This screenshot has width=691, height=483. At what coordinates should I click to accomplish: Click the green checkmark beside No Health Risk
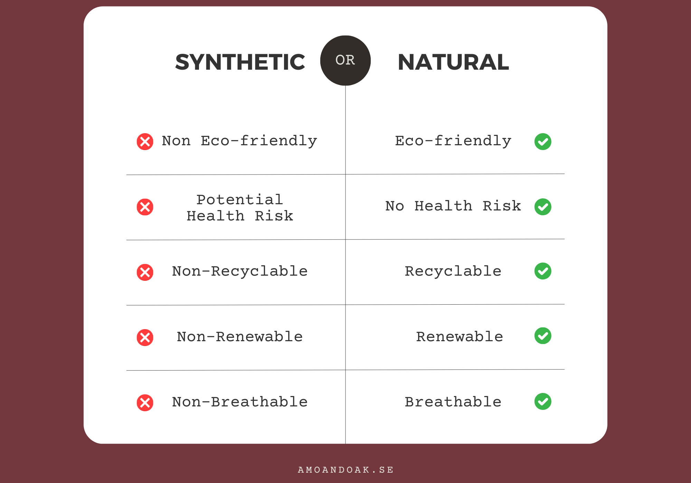pos(543,207)
